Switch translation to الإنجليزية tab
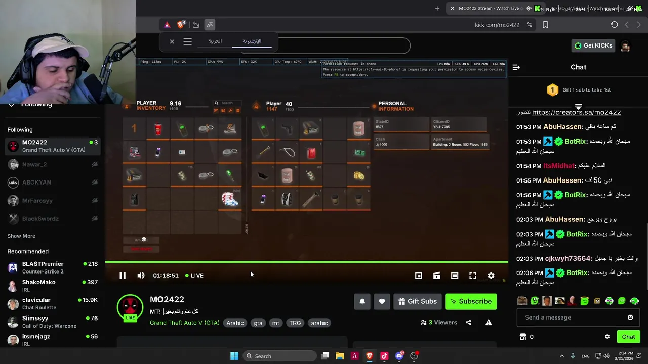The width and height of the screenshot is (648, 364). (252, 41)
